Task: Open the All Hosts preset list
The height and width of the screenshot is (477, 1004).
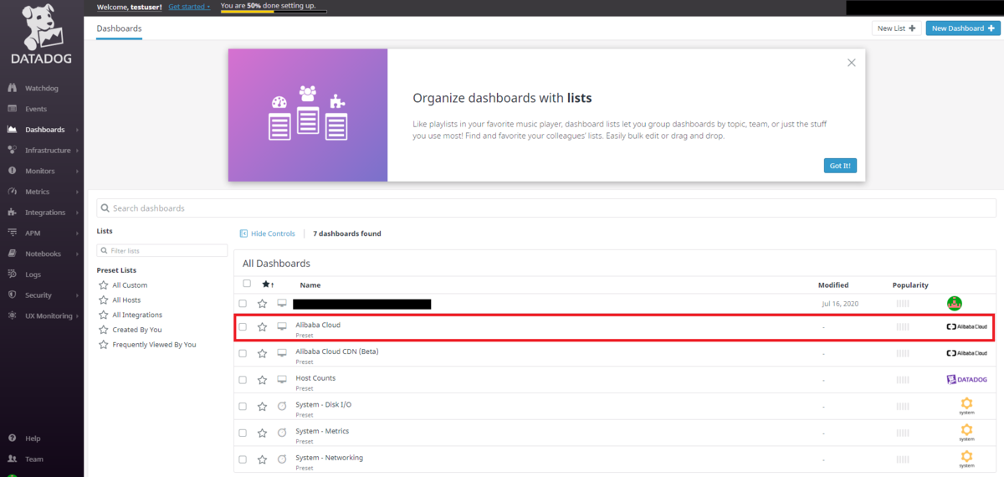Action: (126, 300)
